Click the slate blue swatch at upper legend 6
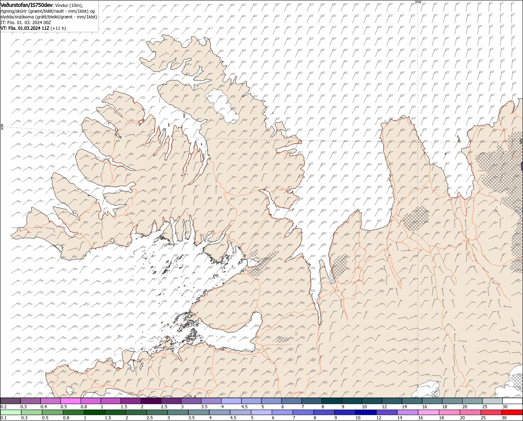523x421 pixels. click(x=291, y=401)
